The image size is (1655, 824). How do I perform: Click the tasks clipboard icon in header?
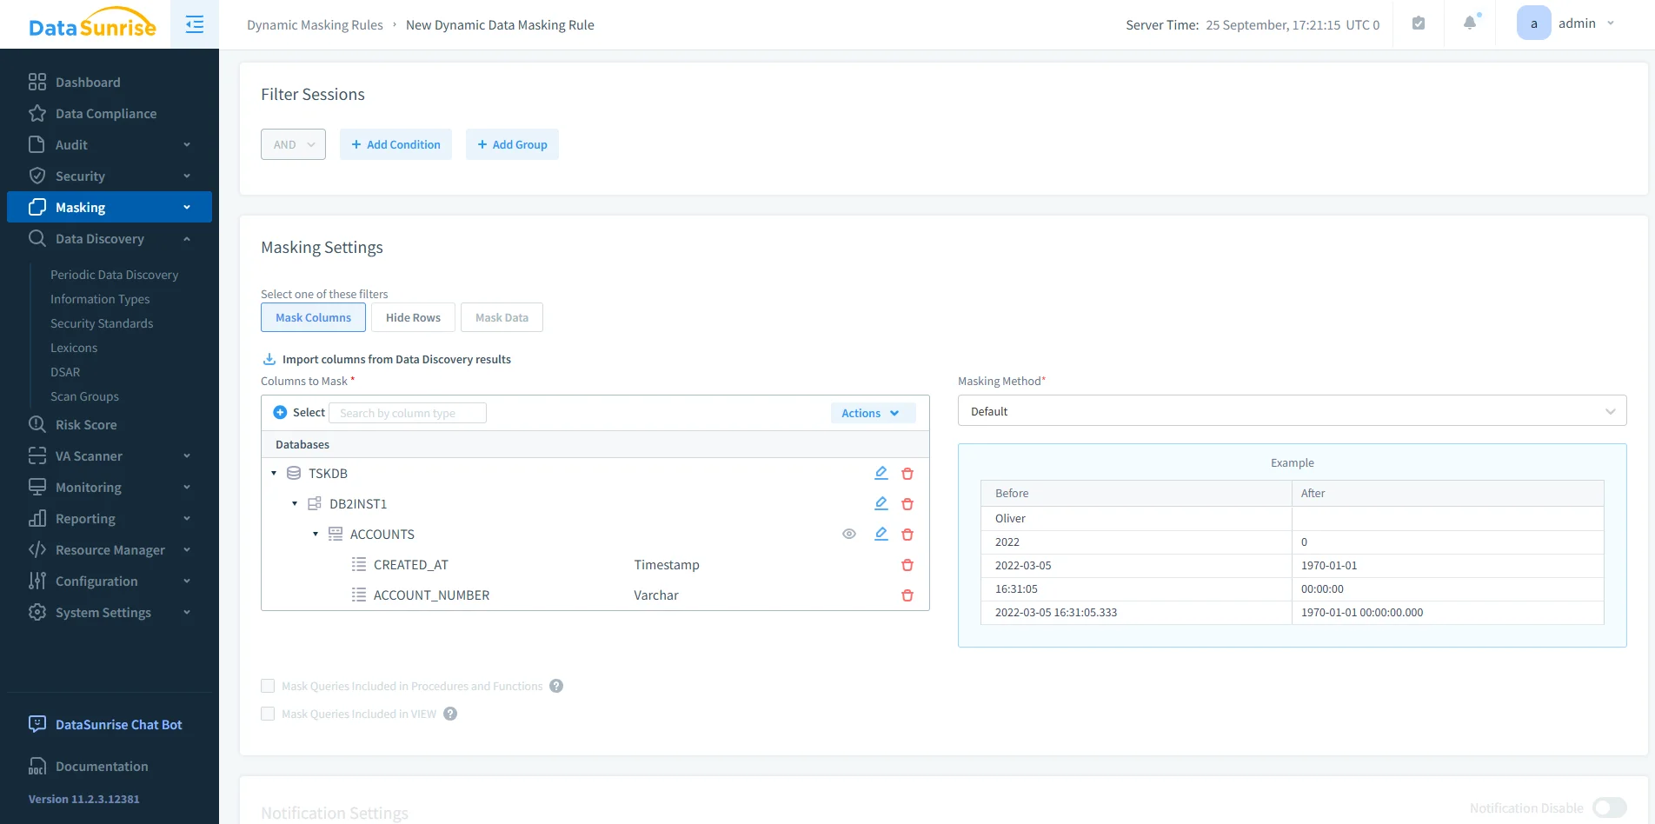tap(1418, 23)
